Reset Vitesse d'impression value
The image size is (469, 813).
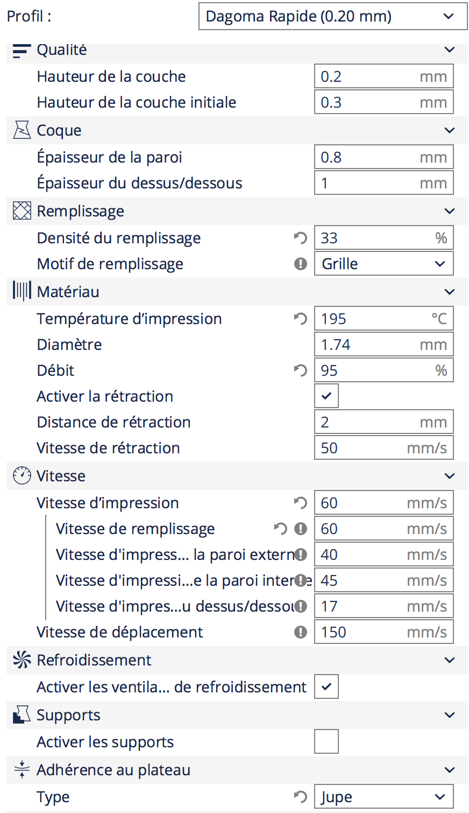pos(300,503)
